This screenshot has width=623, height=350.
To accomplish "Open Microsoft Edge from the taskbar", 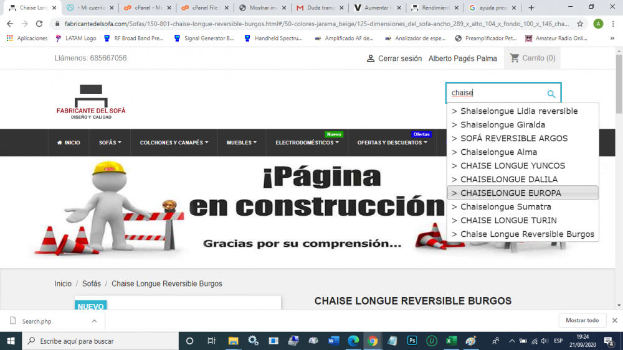I will [x=353, y=341].
